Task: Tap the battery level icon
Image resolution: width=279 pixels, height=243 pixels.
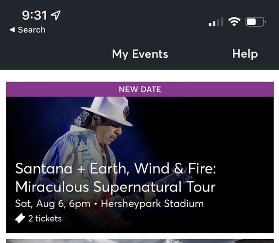Action: click(256, 22)
